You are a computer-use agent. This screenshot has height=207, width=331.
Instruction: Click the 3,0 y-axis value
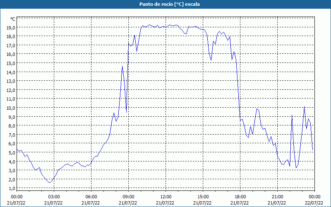pos(12,171)
